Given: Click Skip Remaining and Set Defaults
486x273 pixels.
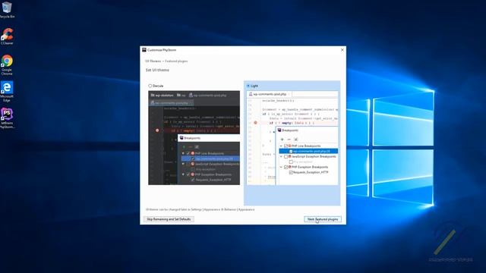Looking at the screenshot, I should 169,219.
